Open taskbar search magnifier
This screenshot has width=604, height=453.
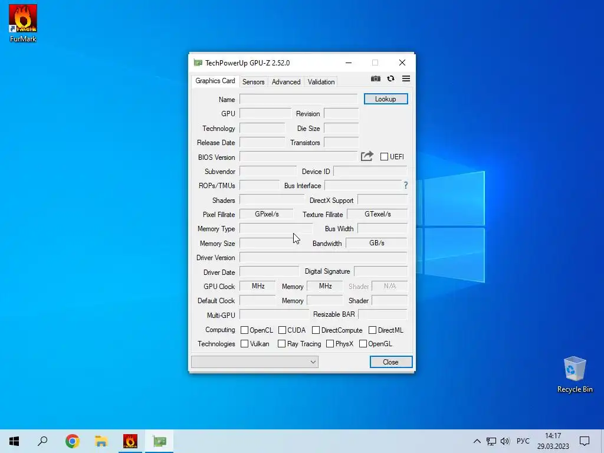coord(42,441)
